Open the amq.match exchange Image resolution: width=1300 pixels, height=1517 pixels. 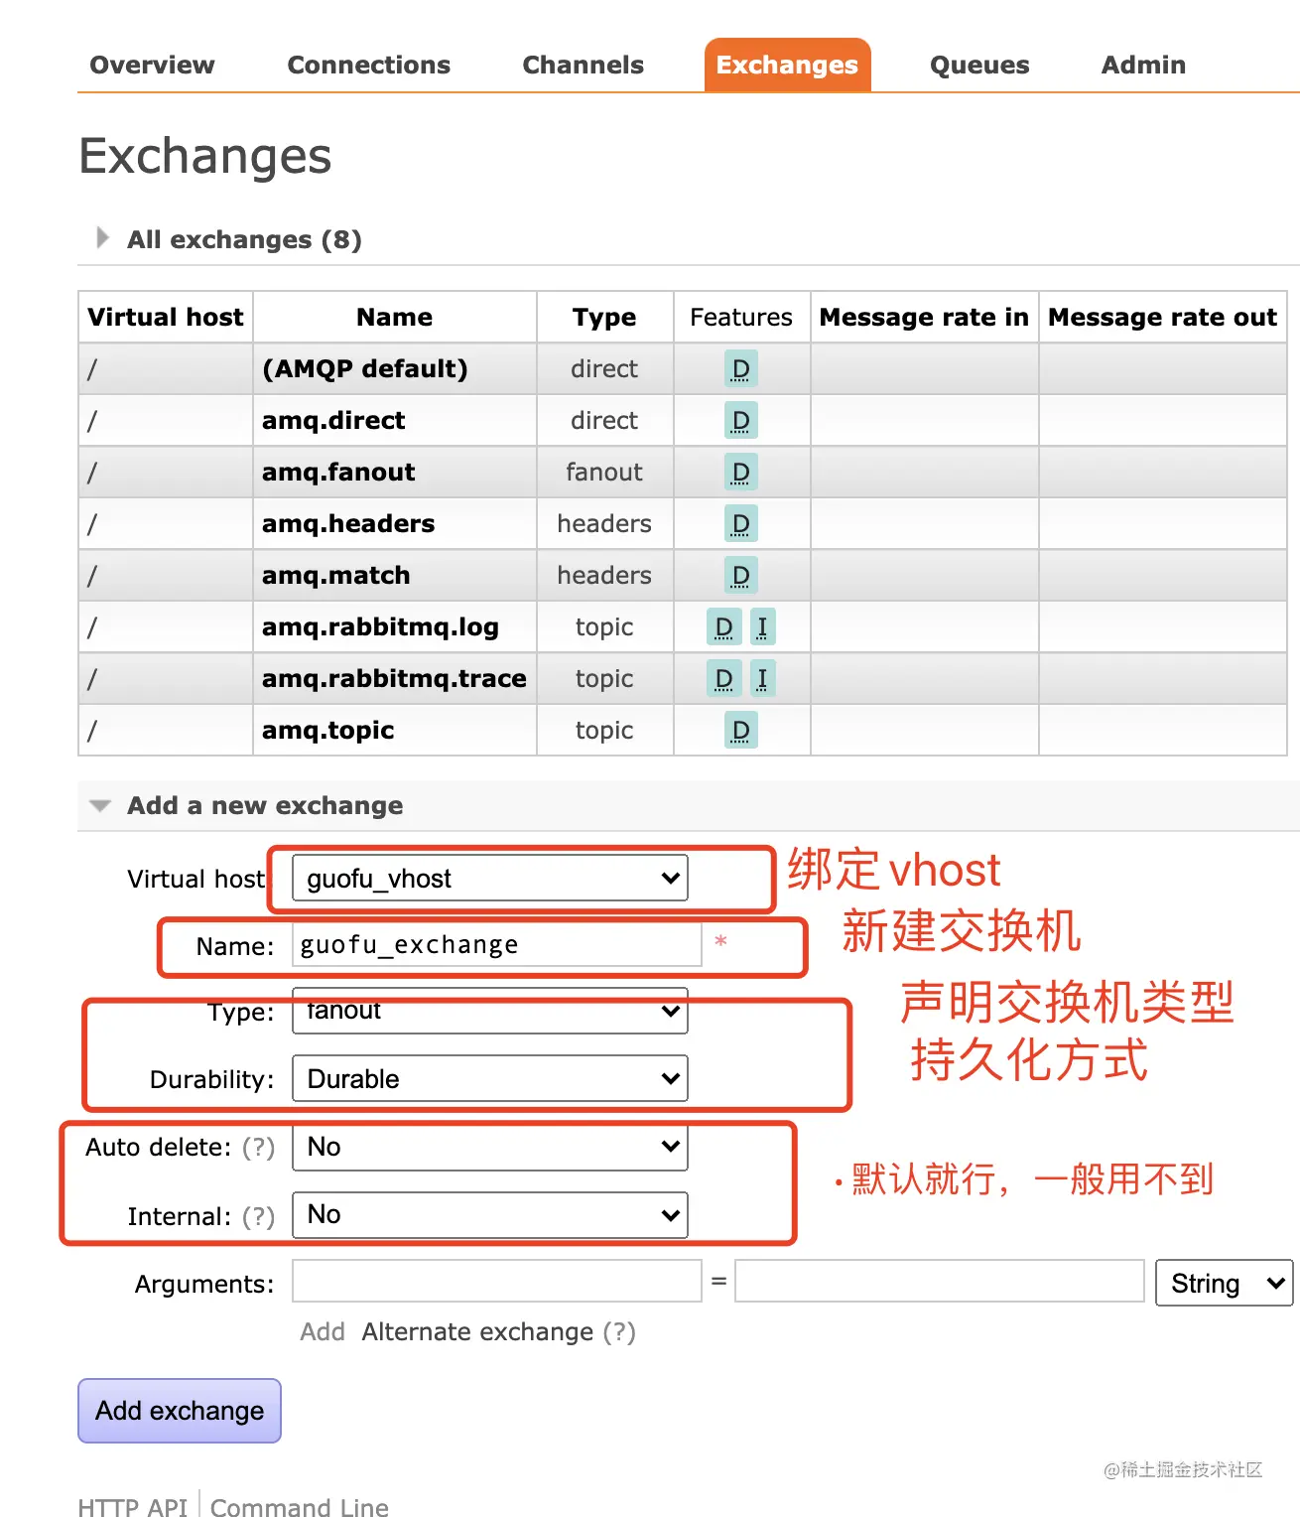pyautogui.click(x=335, y=575)
